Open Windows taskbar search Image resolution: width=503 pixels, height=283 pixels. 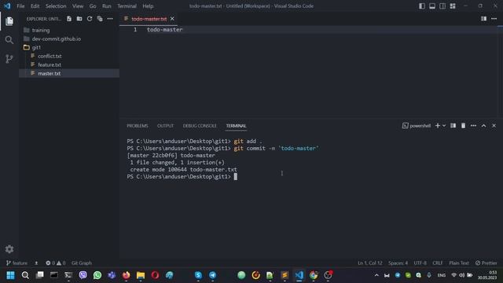click(x=25, y=275)
